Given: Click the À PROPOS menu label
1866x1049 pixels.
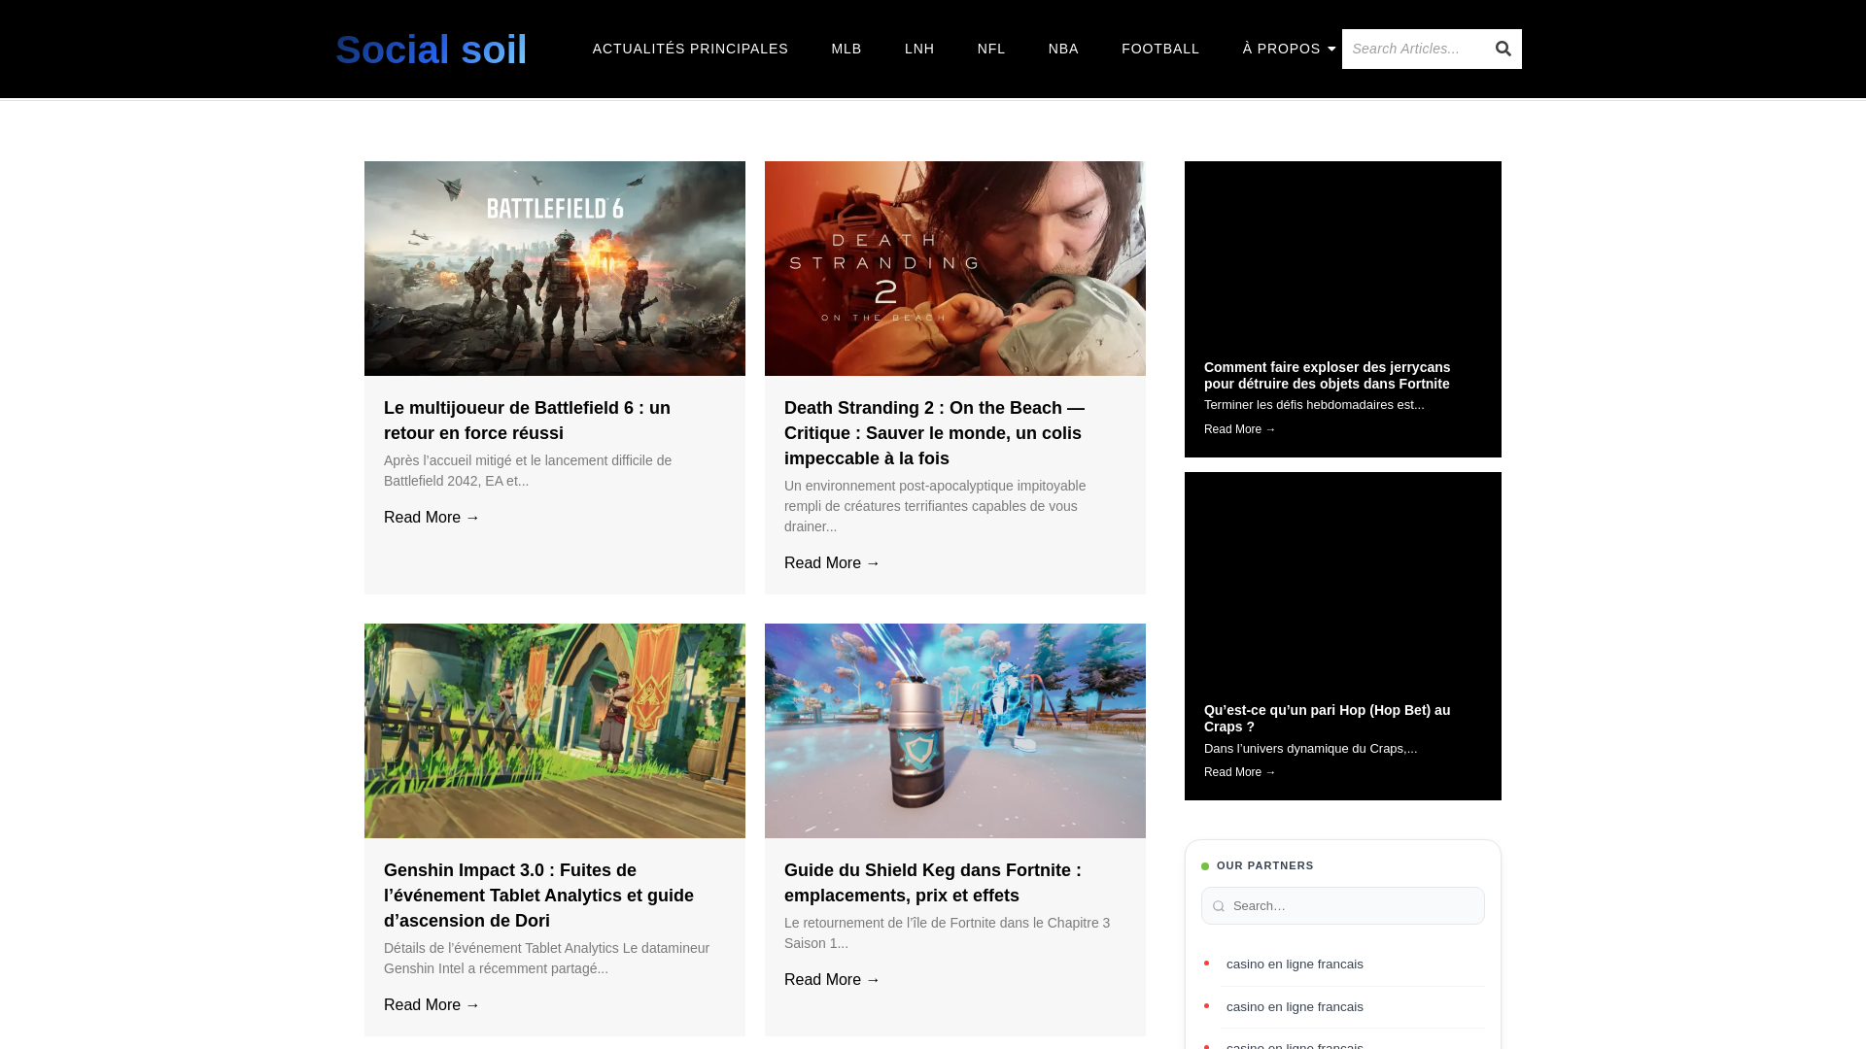Looking at the screenshot, I should (x=1281, y=49).
